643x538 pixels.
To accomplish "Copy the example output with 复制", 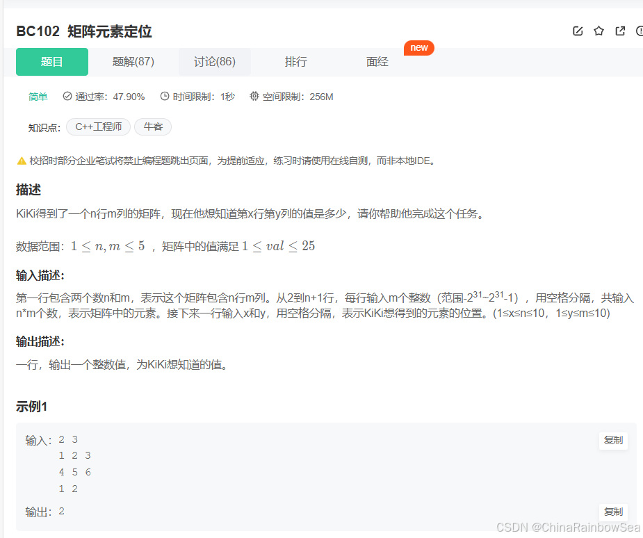I will [x=613, y=512].
